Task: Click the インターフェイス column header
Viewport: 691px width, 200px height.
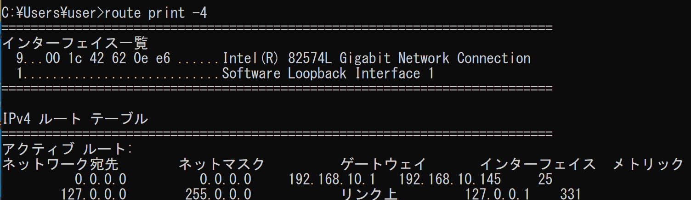Action: click(538, 164)
